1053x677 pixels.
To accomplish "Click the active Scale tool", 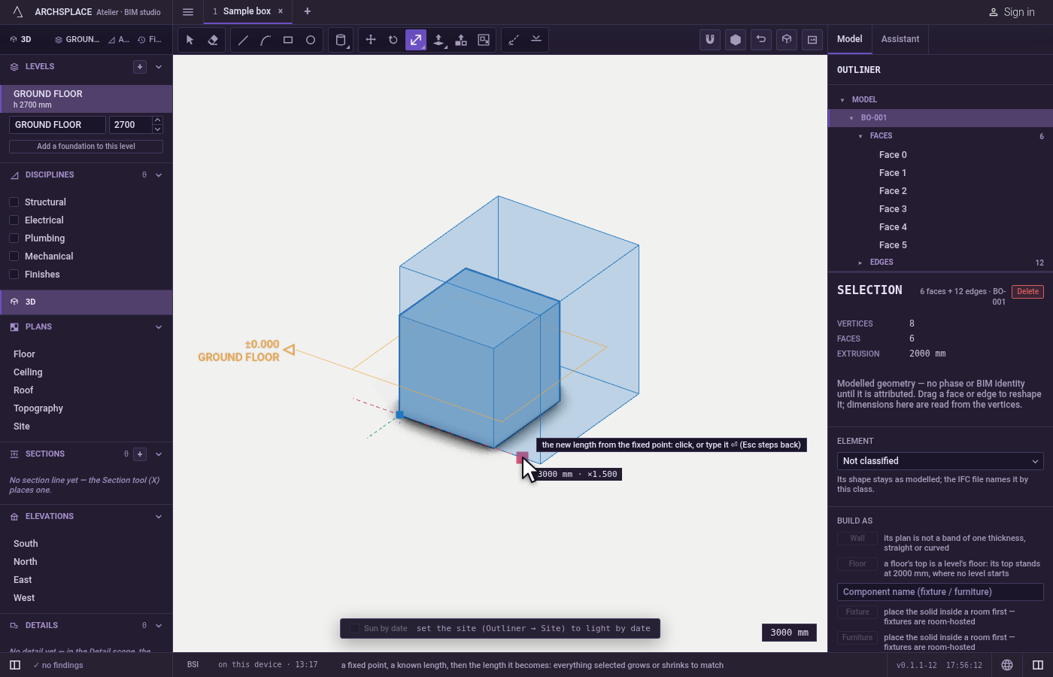I will click(x=416, y=40).
